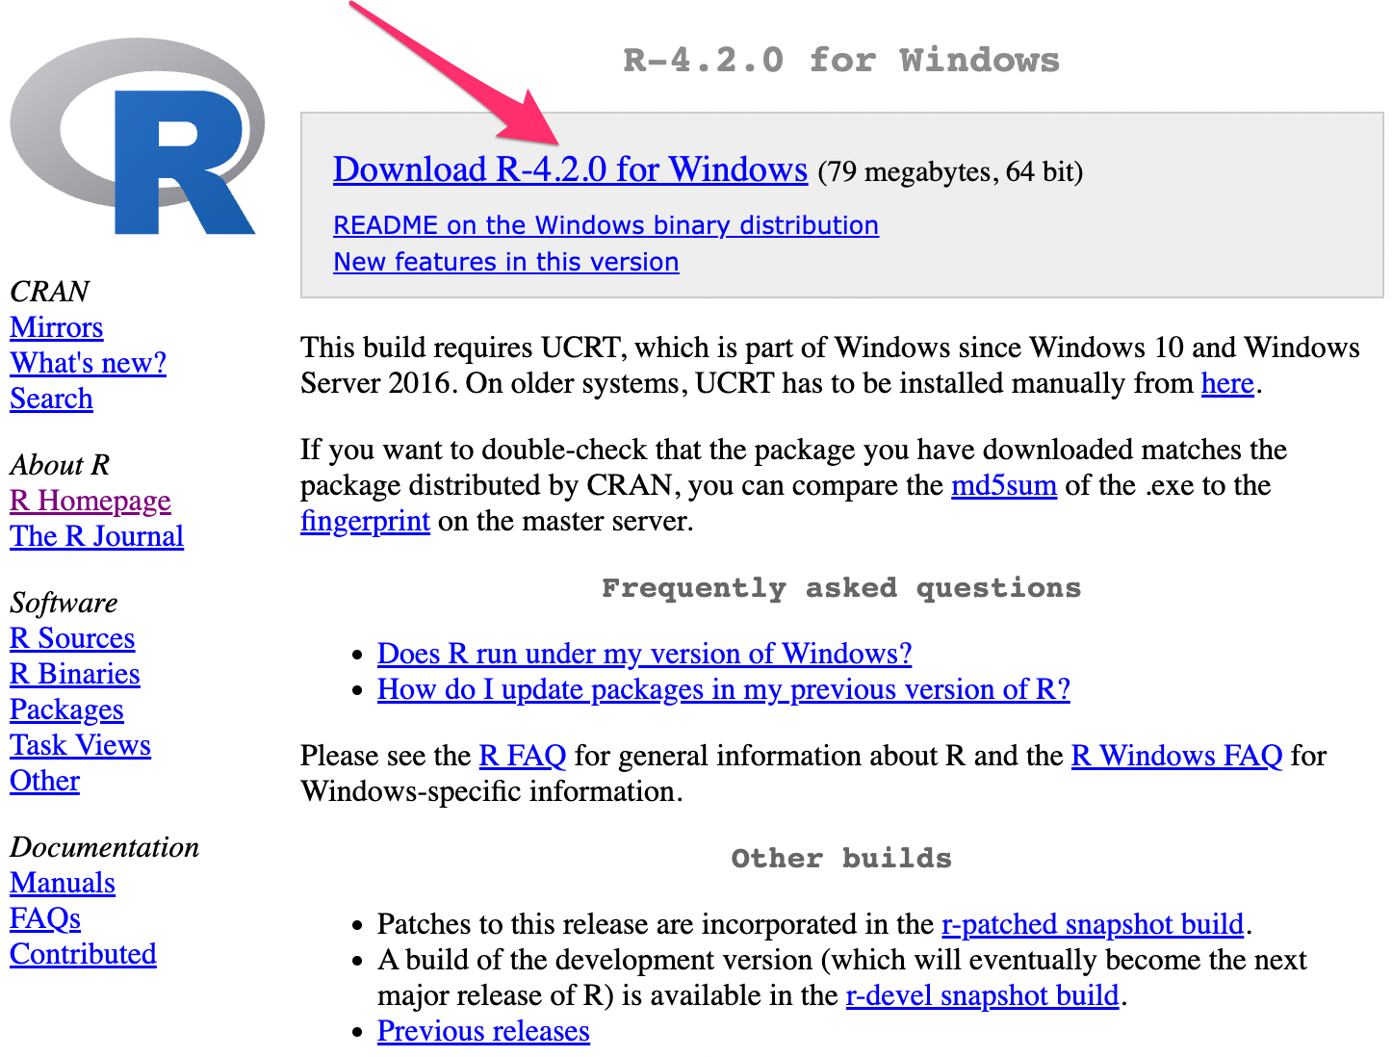Open the CRAN Mirrors link
The image size is (1392, 1057).
[56, 327]
